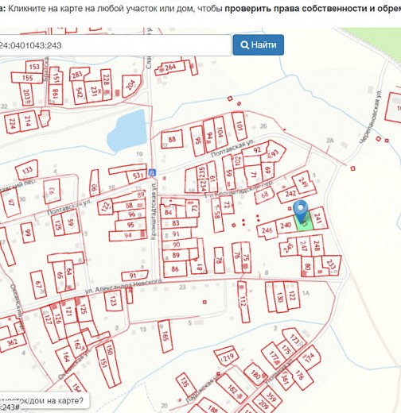This screenshot has width=401, height=413.
Task: Select parcel 240 on the map
Action: pyautogui.click(x=286, y=226)
